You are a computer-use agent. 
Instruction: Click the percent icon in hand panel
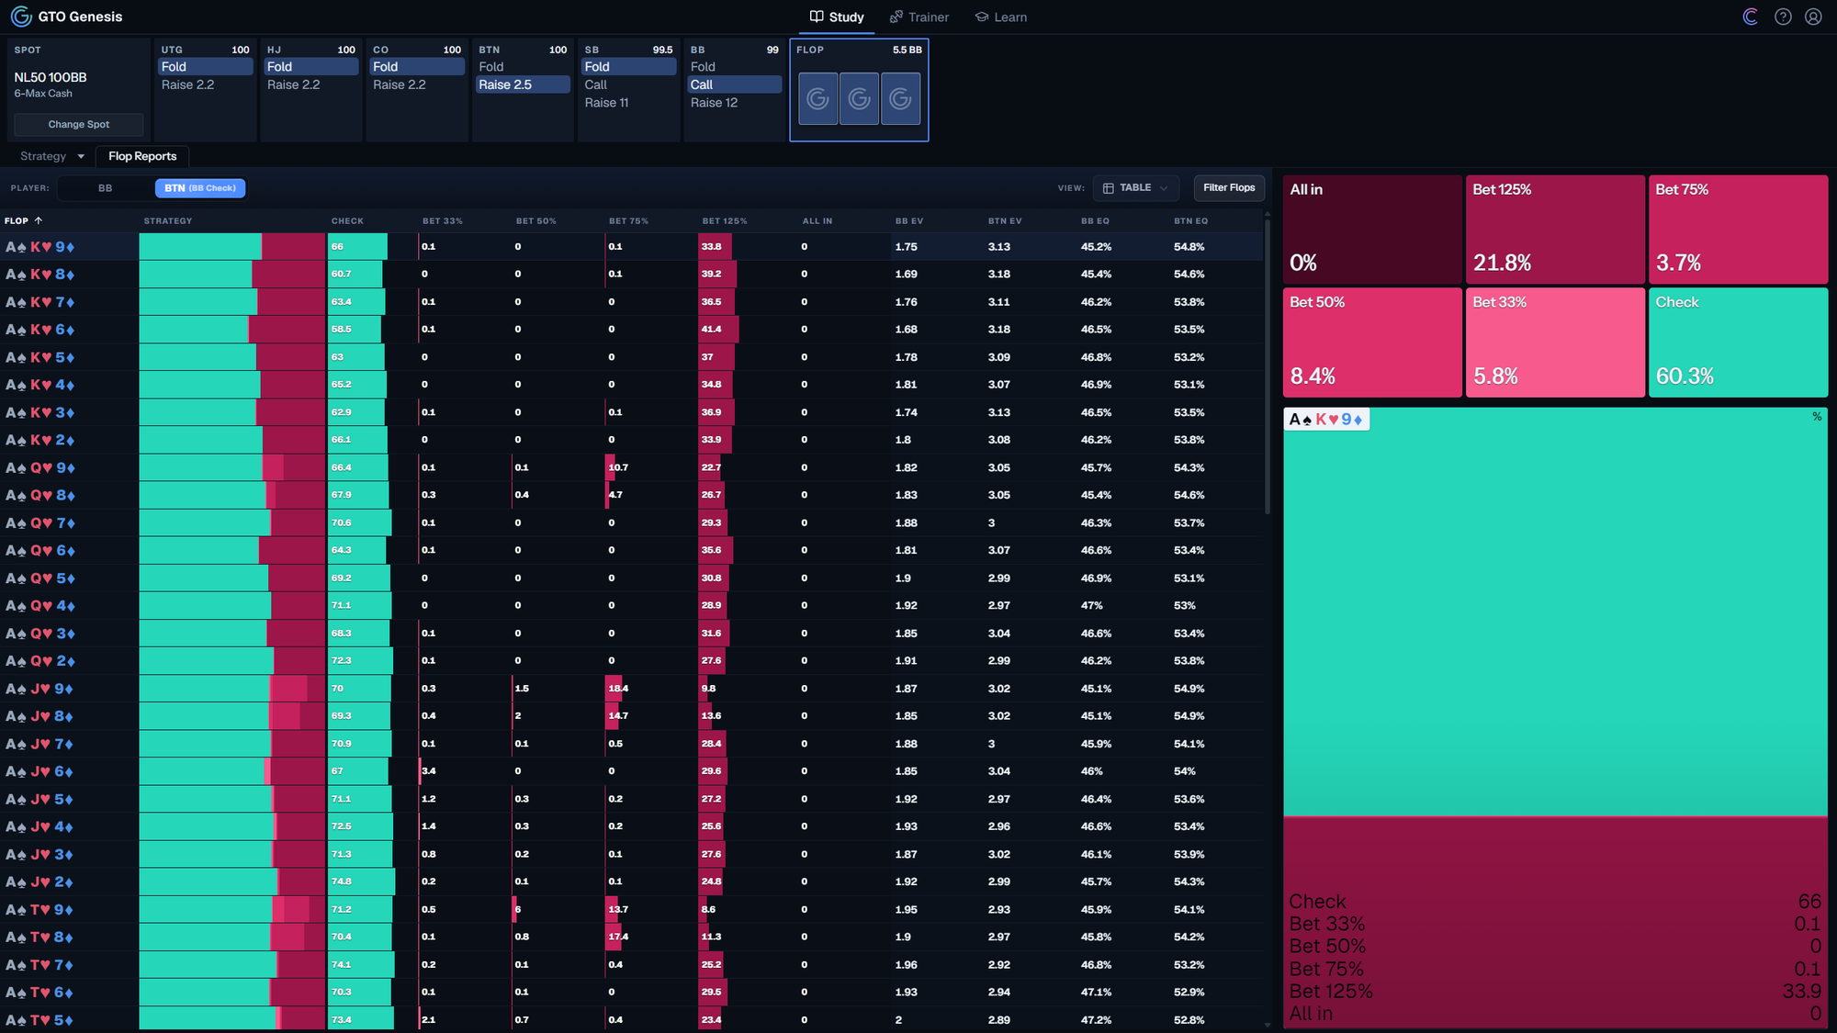pos(1816,417)
